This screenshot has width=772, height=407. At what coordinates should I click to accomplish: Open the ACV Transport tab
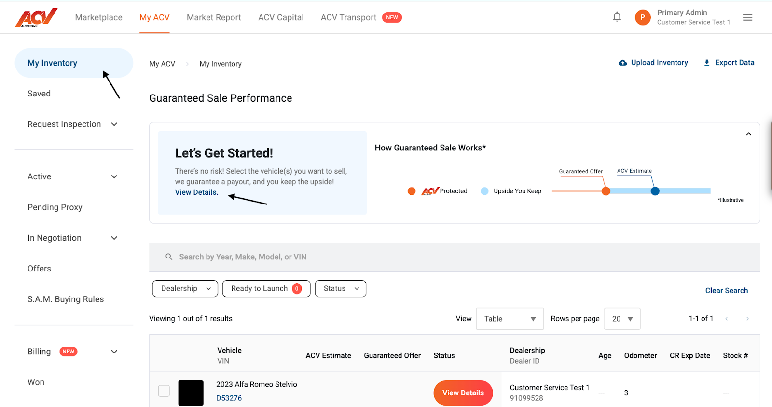tap(348, 17)
